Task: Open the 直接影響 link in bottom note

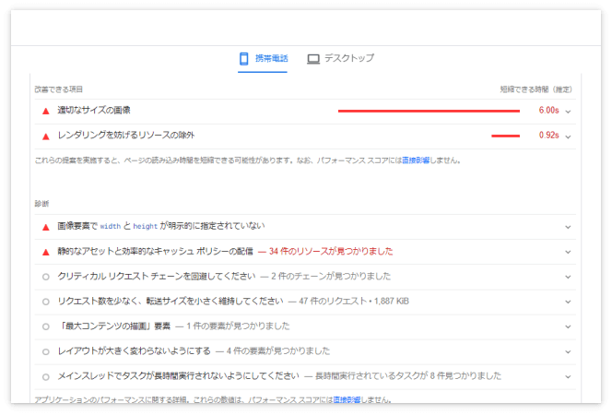Action: 347,399
